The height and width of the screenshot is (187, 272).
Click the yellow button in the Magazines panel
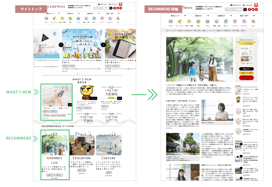tap(246, 73)
